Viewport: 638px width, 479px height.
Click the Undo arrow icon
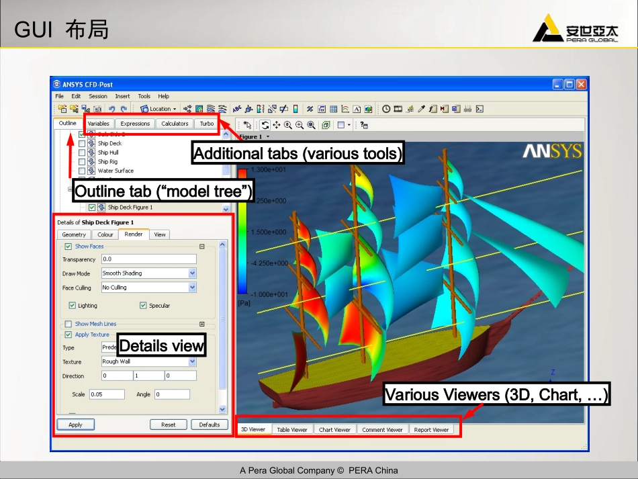[112, 109]
